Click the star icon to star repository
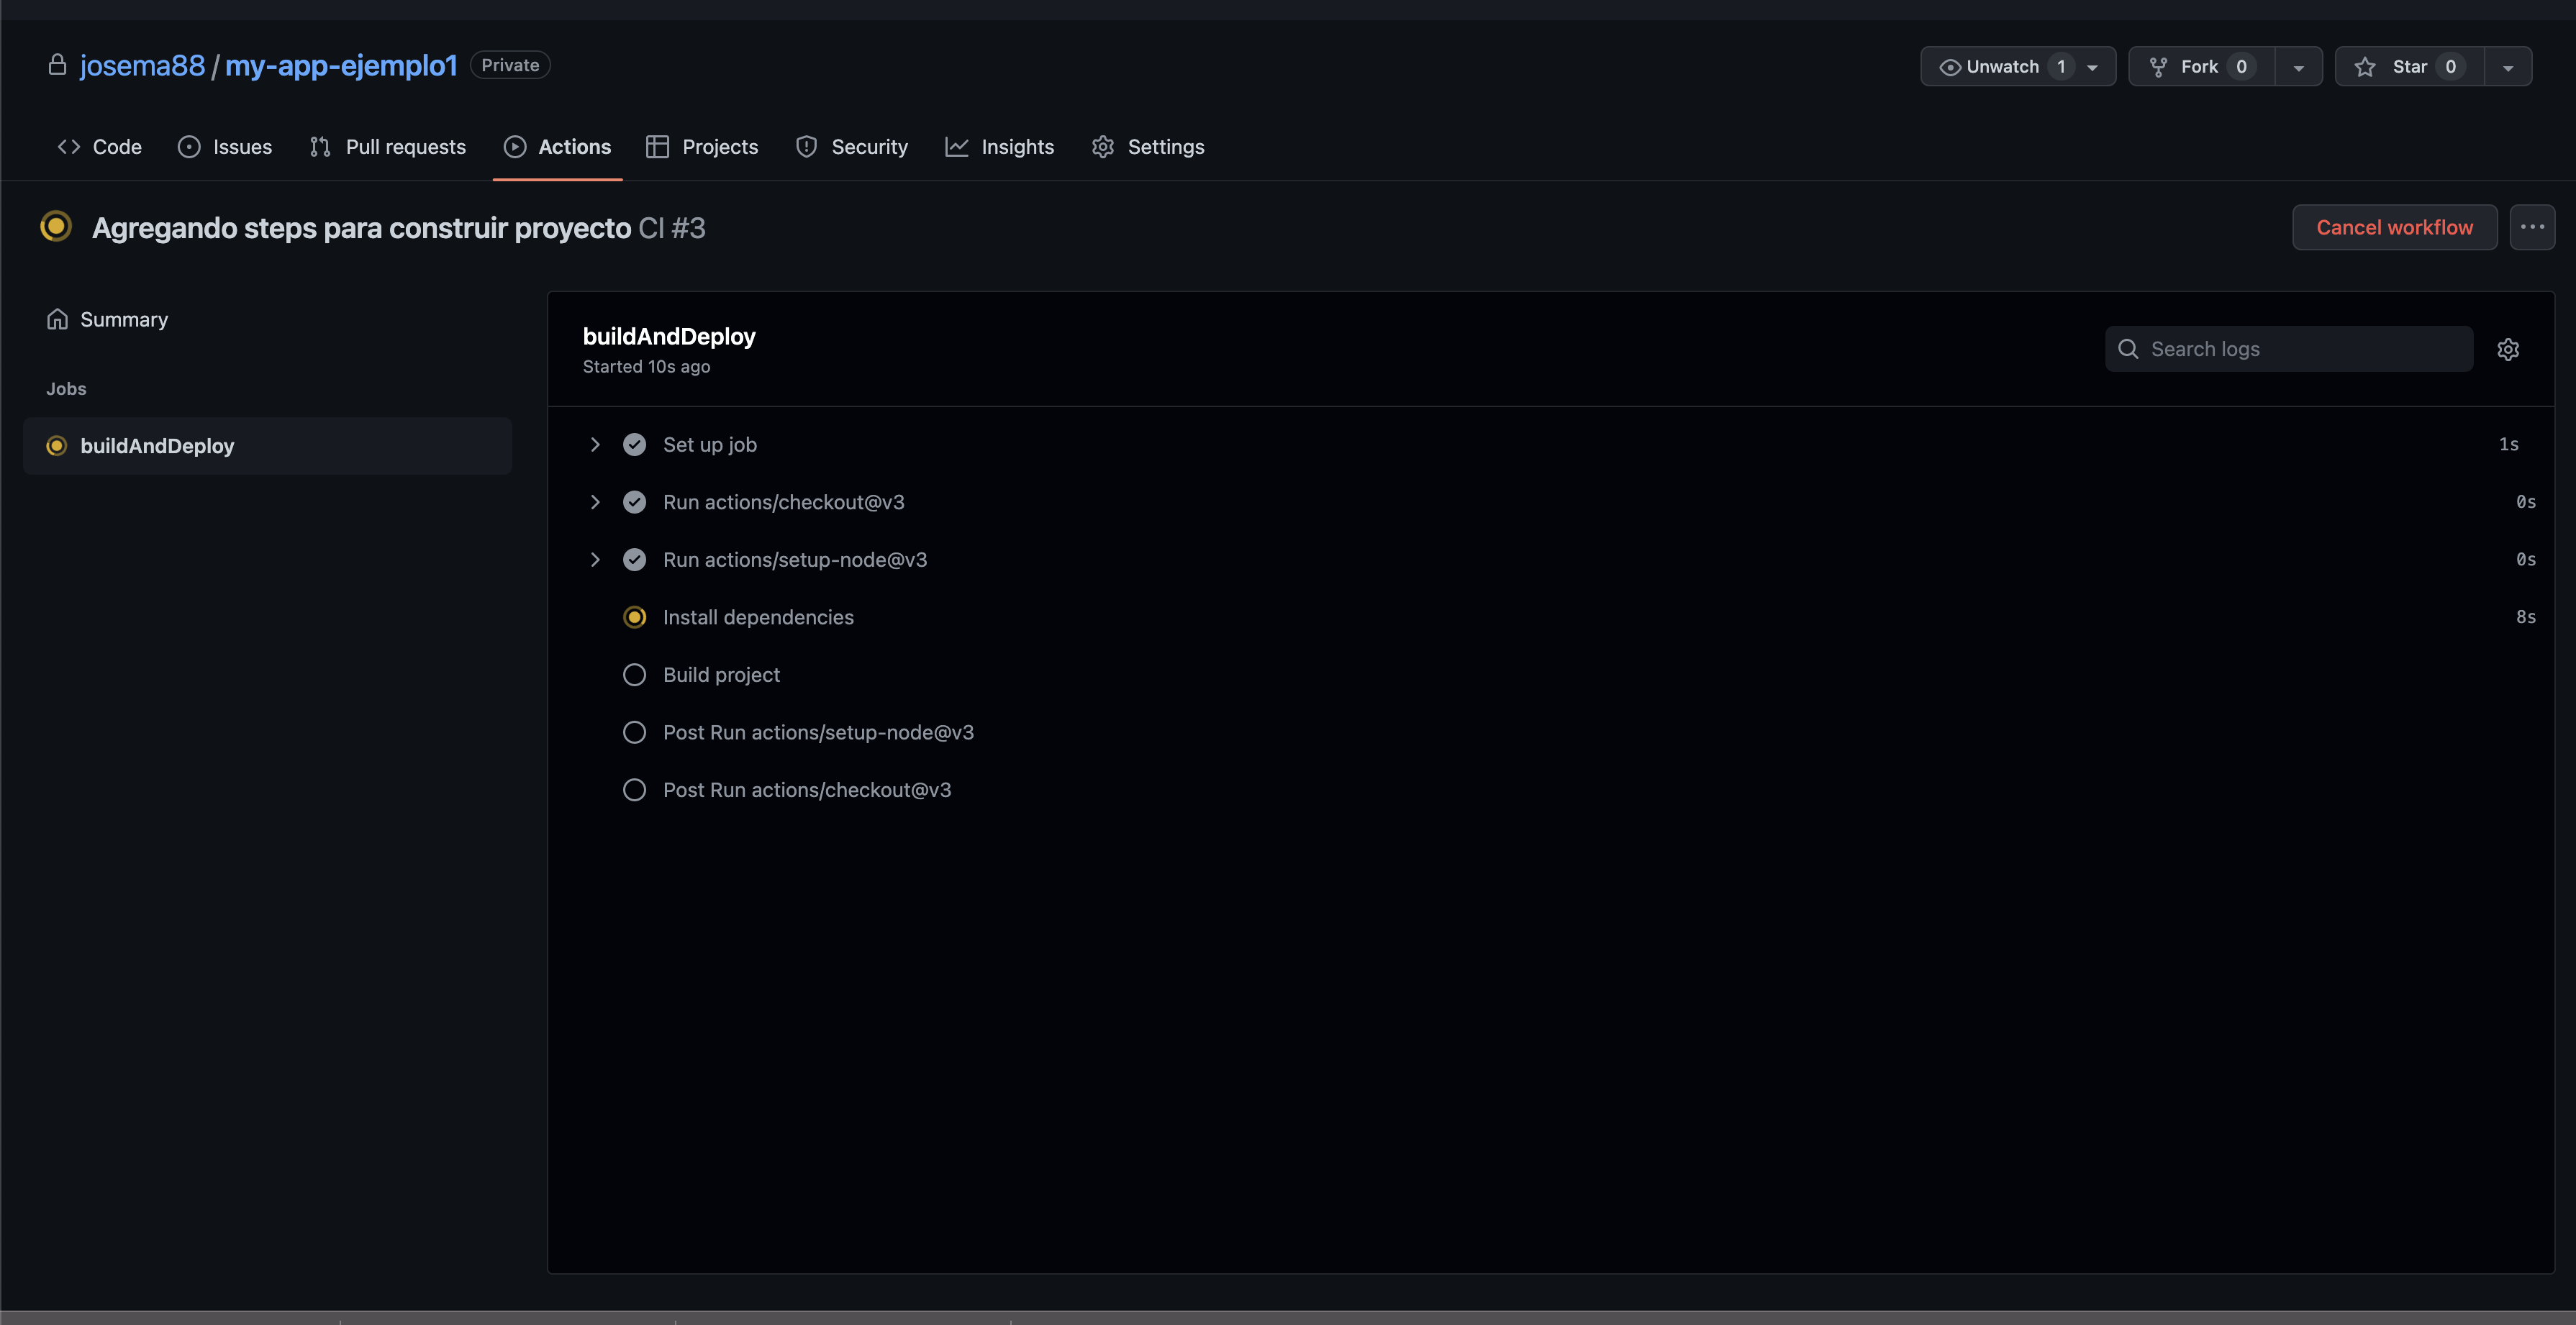2576x1325 pixels. click(x=2364, y=67)
